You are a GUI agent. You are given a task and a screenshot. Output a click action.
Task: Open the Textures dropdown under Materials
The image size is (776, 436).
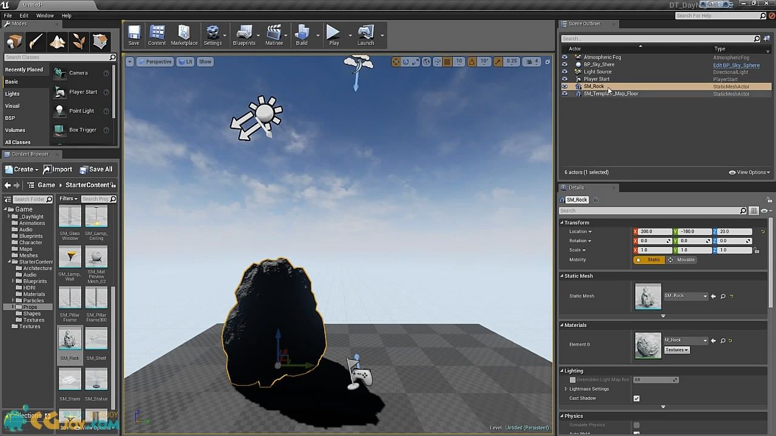click(677, 350)
